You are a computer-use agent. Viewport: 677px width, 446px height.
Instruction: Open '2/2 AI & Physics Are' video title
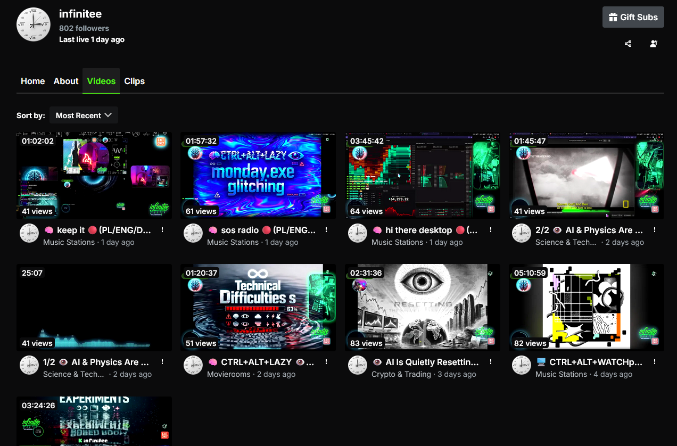tap(589, 230)
